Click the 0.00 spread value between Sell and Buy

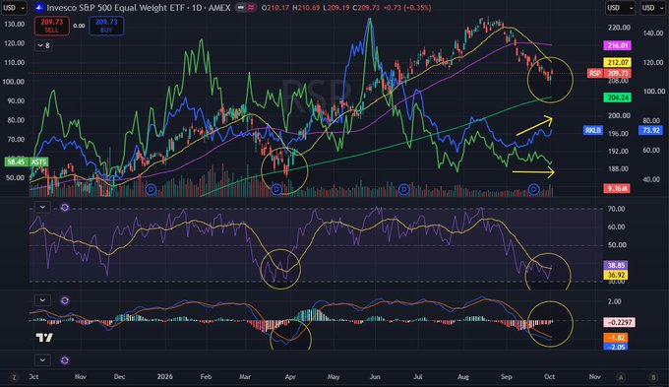click(x=79, y=26)
